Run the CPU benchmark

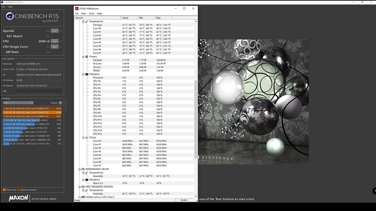pos(55,41)
